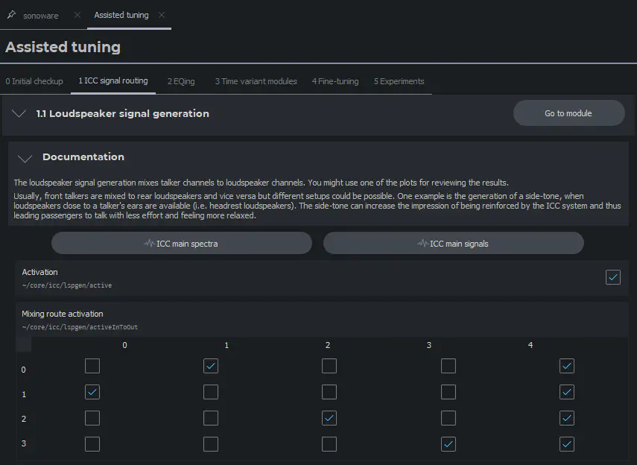
Task: Check mixing route row 1 column 3
Action: 448,392
